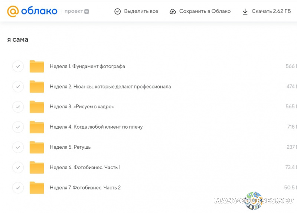Click the cloud upload save icon
This screenshot has height=213, width=297.
click(x=173, y=12)
